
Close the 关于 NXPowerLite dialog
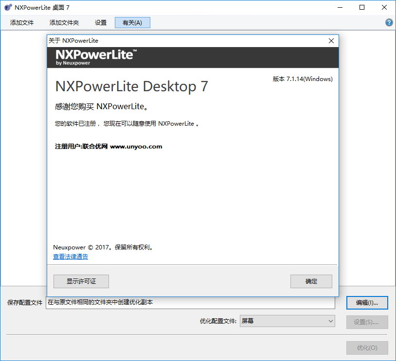(x=331, y=41)
